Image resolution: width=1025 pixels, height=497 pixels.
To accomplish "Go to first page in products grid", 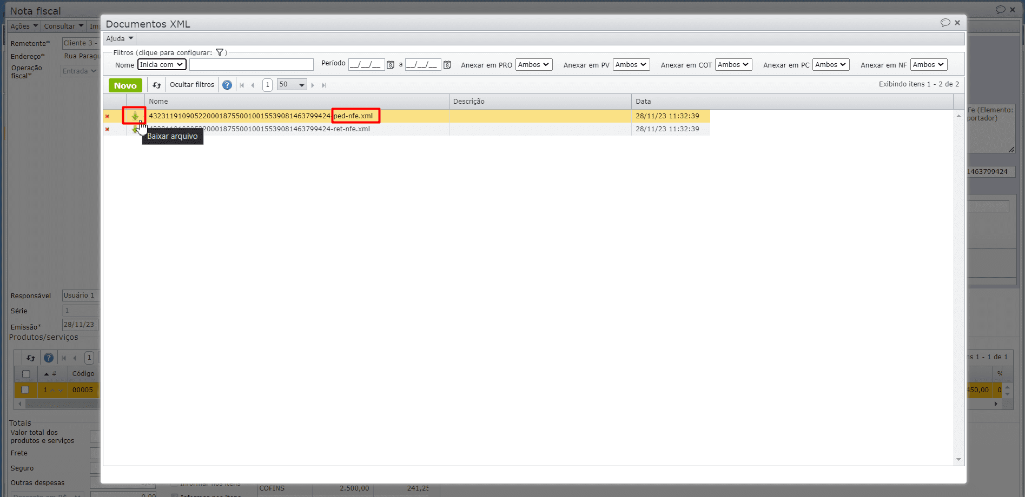I will click(64, 358).
